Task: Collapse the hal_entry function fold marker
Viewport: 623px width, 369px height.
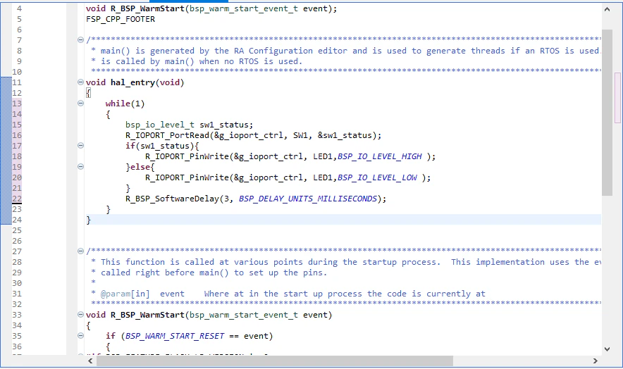Action: (x=80, y=82)
